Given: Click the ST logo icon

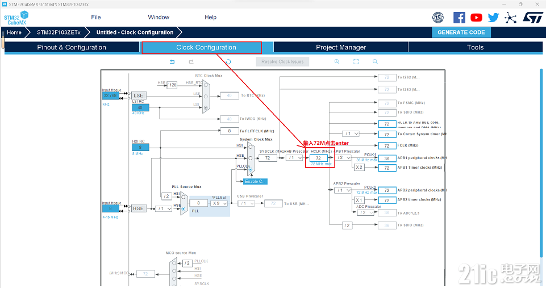Looking at the screenshot, I should [532, 18].
